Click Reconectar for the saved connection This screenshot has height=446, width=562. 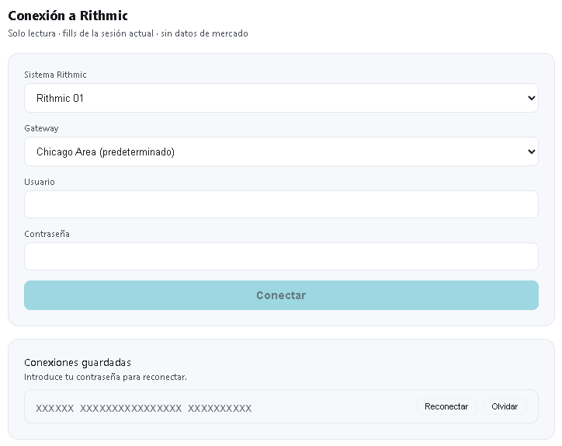(446, 406)
